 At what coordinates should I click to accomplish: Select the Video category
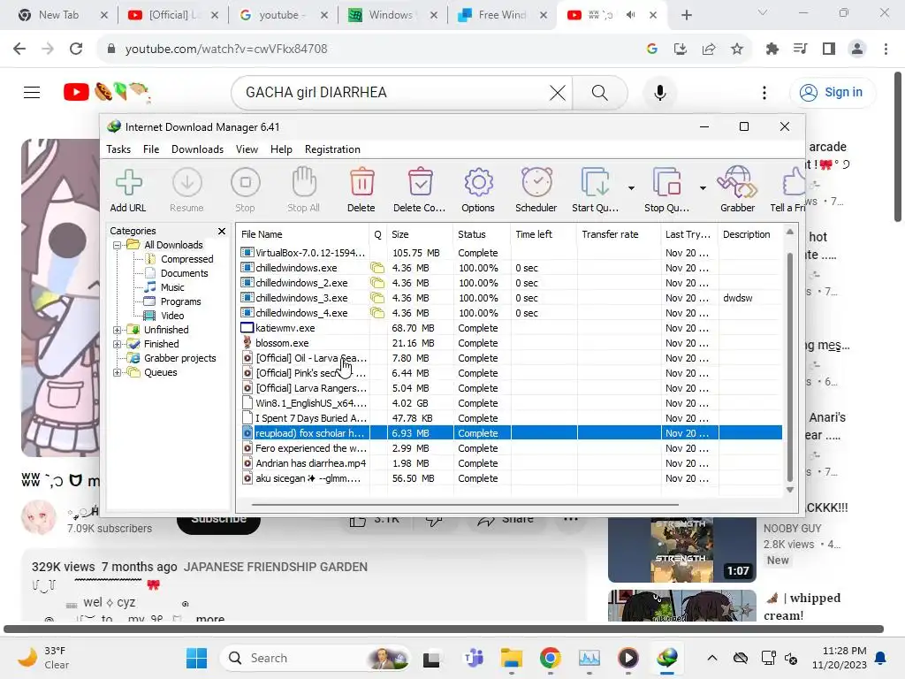[172, 316]
